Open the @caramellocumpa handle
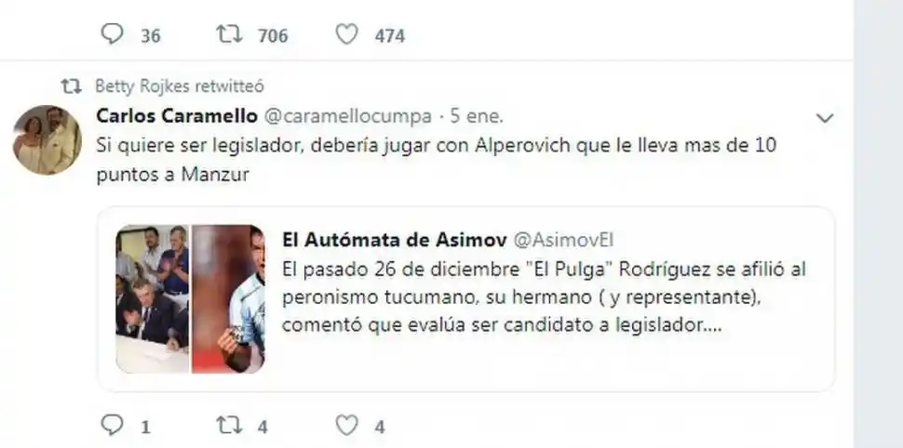 point(347,117)
